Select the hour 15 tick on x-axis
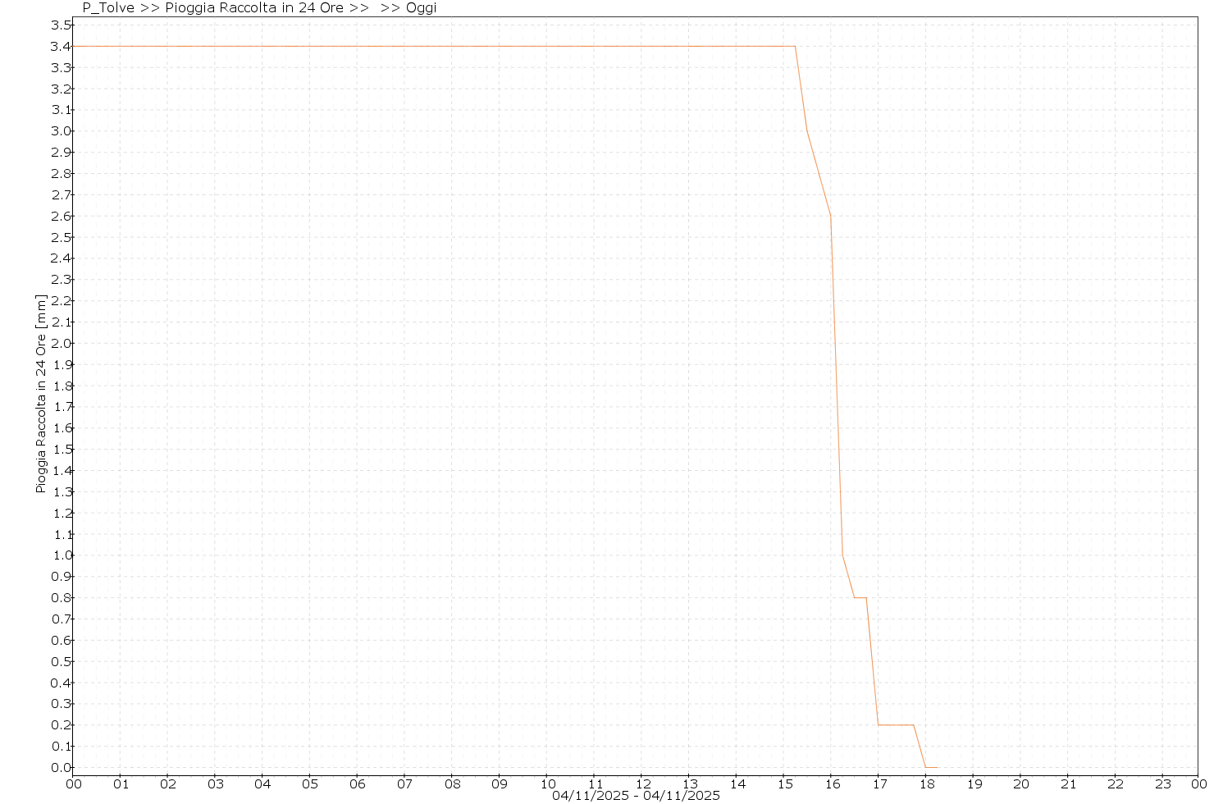The height and width of the screenshot is (804, 1214). pos(783,783)
